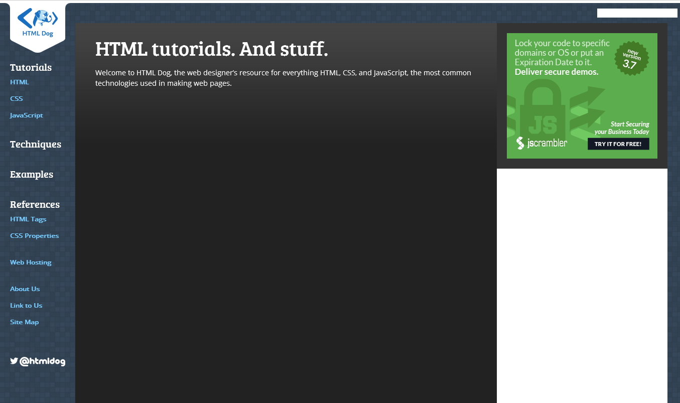Viewport: 680px width, 403px height.
Task: Open the Twitter @htmldog link
Action: pyautogui.click(x=38, y=361)
